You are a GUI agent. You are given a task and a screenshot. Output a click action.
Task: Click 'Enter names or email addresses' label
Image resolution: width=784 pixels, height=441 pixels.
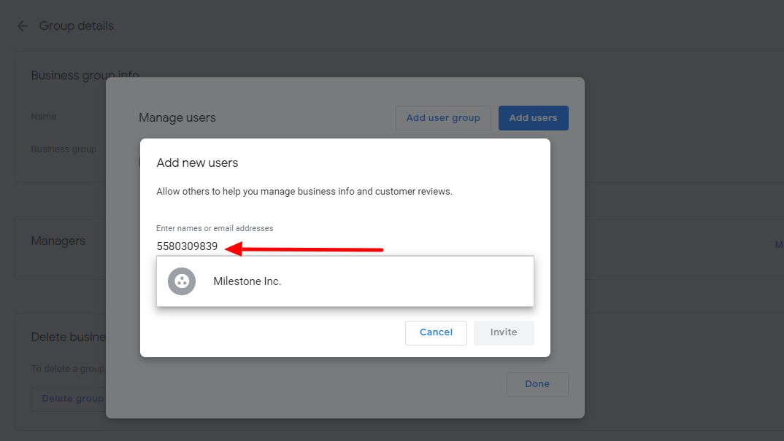pos(215,228)
